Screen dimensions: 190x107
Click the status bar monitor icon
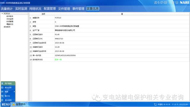coord(155,104)
